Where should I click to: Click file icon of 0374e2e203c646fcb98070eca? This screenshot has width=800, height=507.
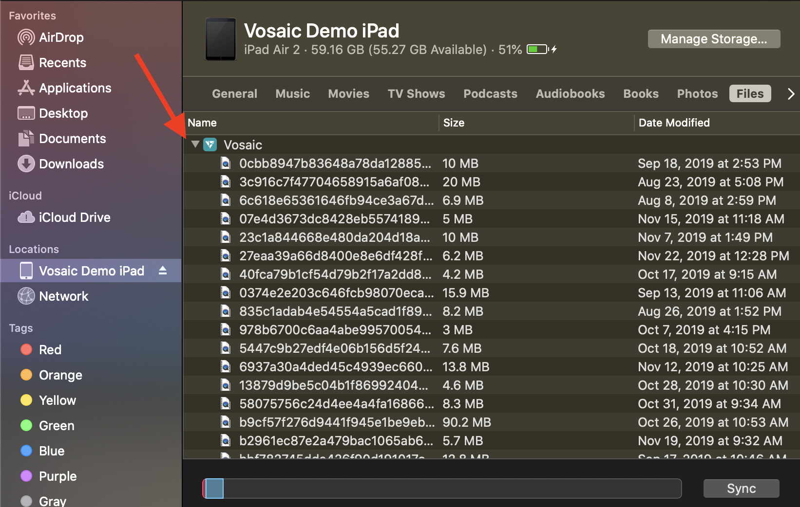(x=226, y=292)
